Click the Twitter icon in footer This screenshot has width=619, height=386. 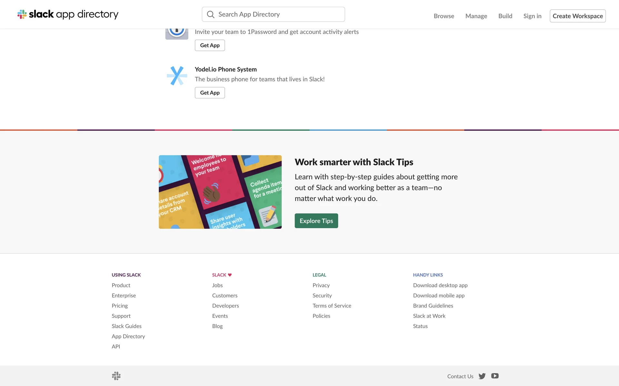[x=482, y=376]
